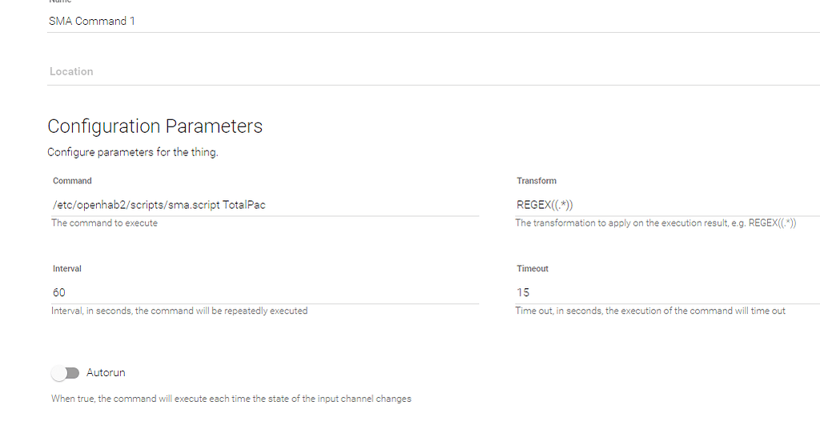Click the 'The command to execute' hint text

point(104,223)
